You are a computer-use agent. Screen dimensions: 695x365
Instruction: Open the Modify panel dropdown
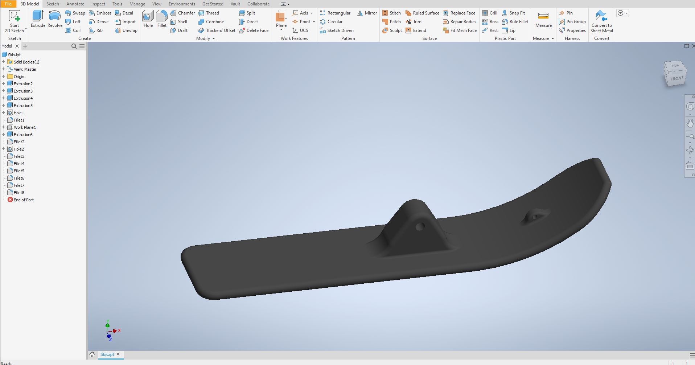(x=213, y=38)
